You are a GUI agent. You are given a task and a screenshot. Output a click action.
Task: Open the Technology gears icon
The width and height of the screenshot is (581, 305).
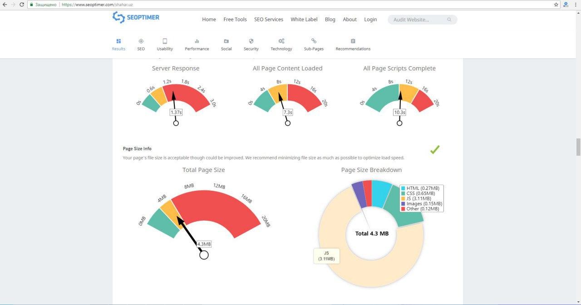click(281, 41)
